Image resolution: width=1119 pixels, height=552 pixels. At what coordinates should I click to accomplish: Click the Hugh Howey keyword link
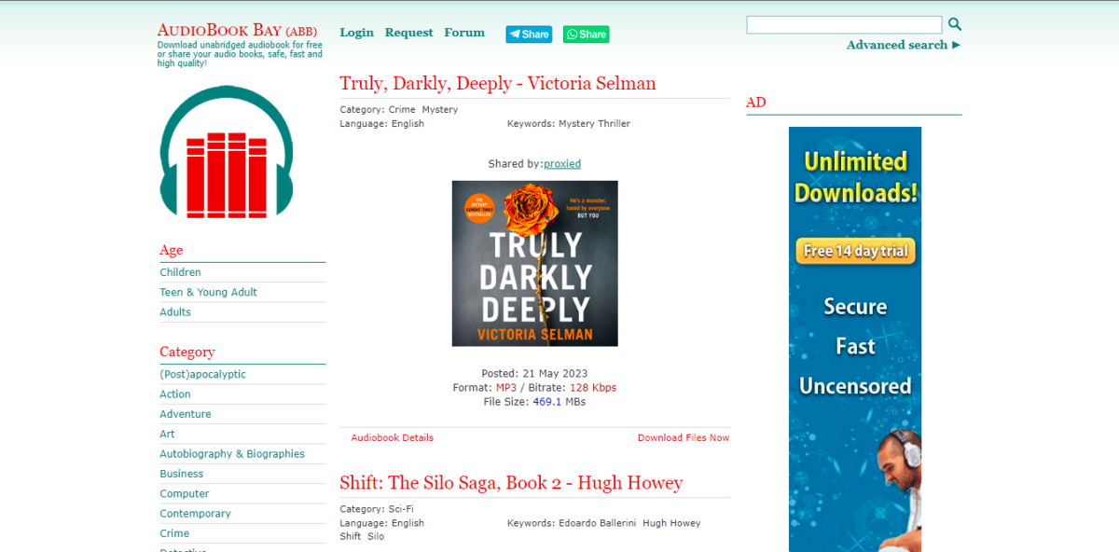(x=671, y=523)
